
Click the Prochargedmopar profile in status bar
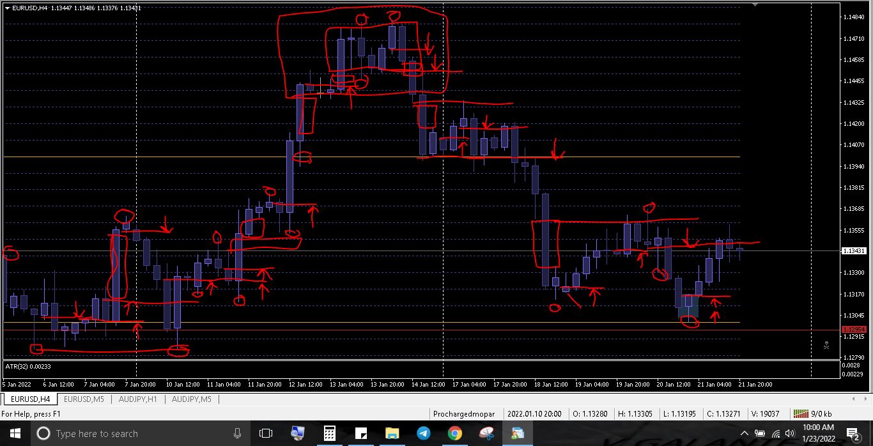pos(463,414)
